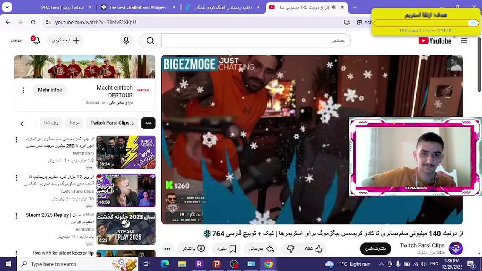Select the third filter chip from right
This screenshot has width=482, height=271.
pyautogui.click(x=74, y=123)
